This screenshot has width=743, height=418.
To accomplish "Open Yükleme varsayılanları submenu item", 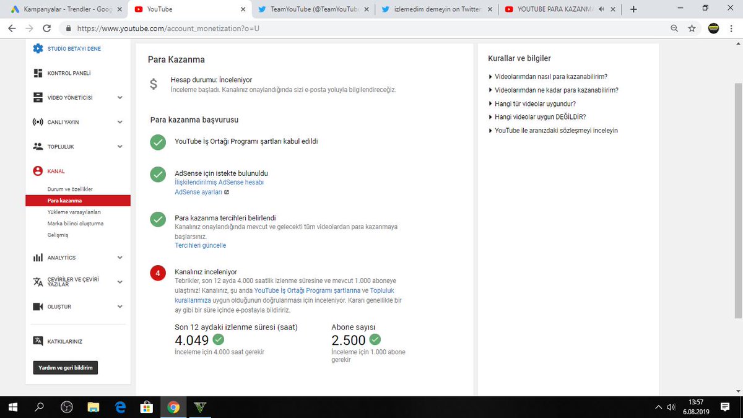I will pyautogui.click(x=74, y=212).
